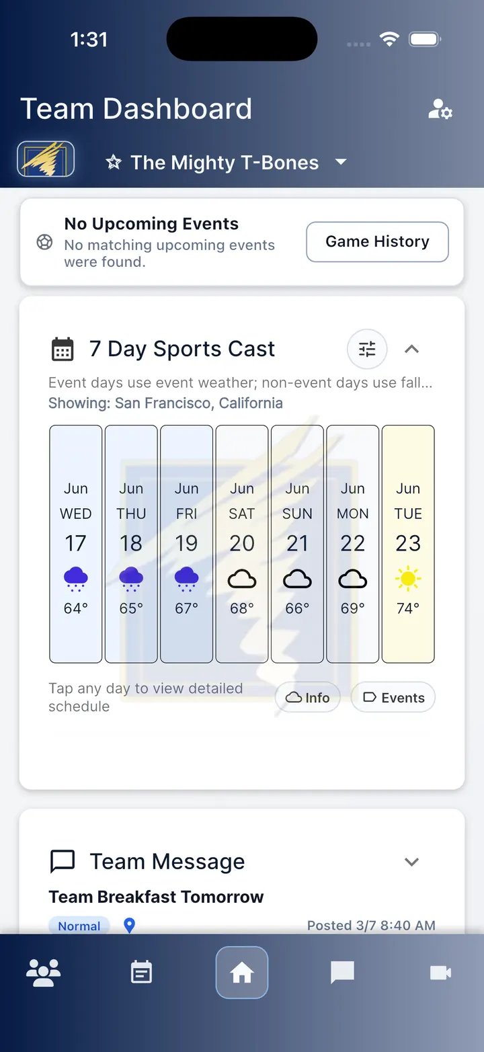Toggle the Info weather chip
The width and height of the screenshot is (484, 1052).
308,698
